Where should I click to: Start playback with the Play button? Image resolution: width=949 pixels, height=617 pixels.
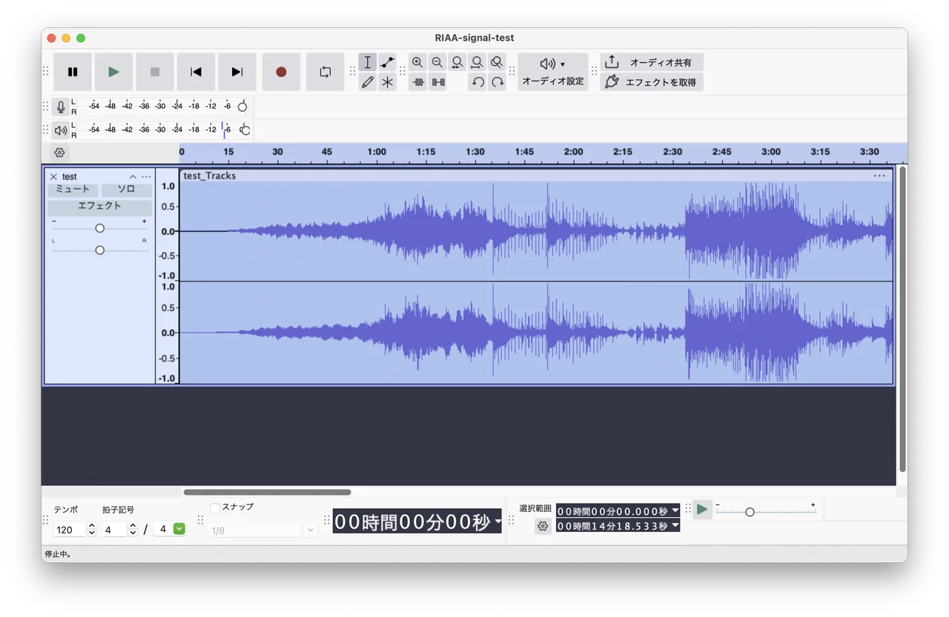coord(113,72)
